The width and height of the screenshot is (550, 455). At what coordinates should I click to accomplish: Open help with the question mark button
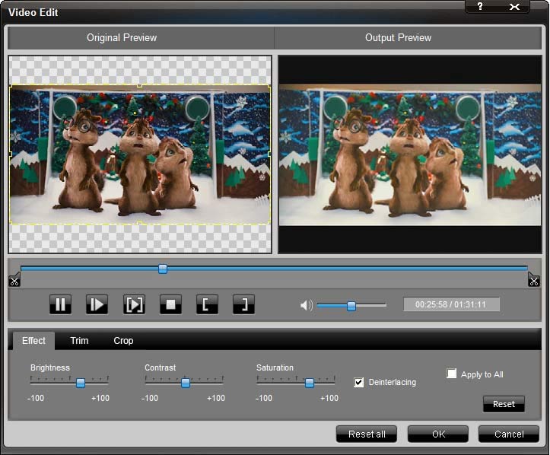click(x=480, y=7)
